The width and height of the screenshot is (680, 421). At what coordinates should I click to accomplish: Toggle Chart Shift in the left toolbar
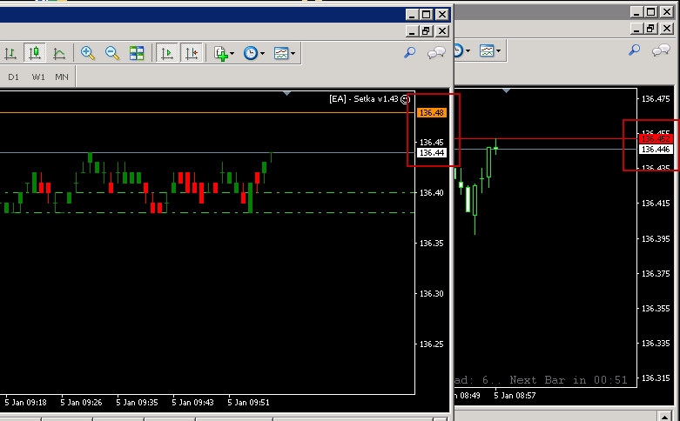pos(192,53)
